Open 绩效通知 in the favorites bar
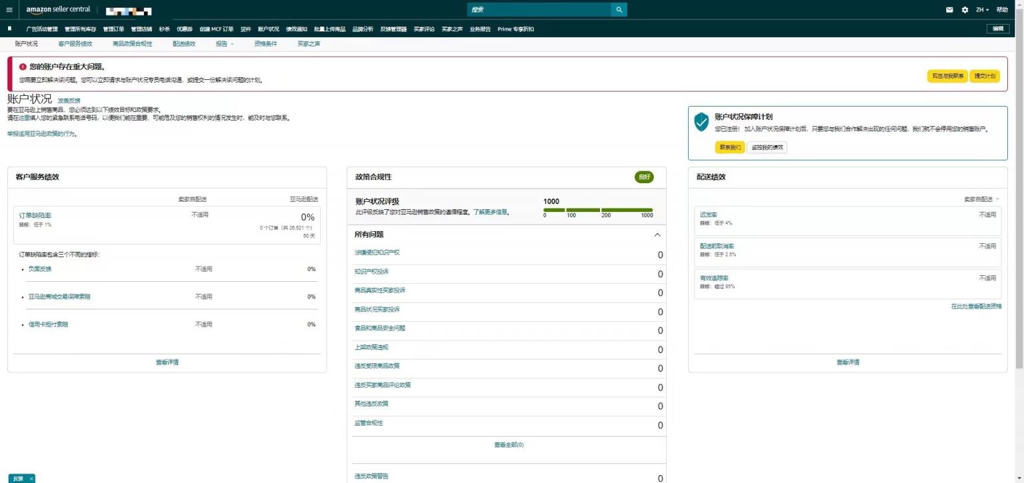The image size is (1024, 483). click(297, 29)
